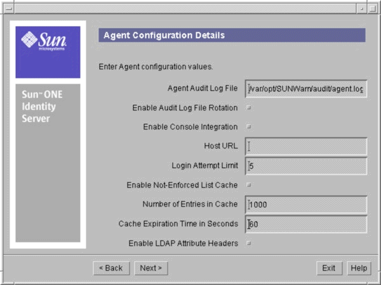381x285 pixels.
Task: Click Number of Entries in Cache field
Action: 306,205
